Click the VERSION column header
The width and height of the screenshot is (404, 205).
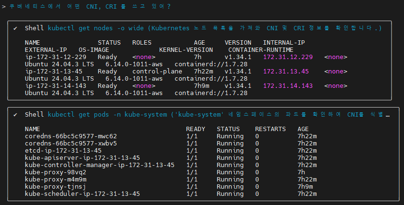238,43
